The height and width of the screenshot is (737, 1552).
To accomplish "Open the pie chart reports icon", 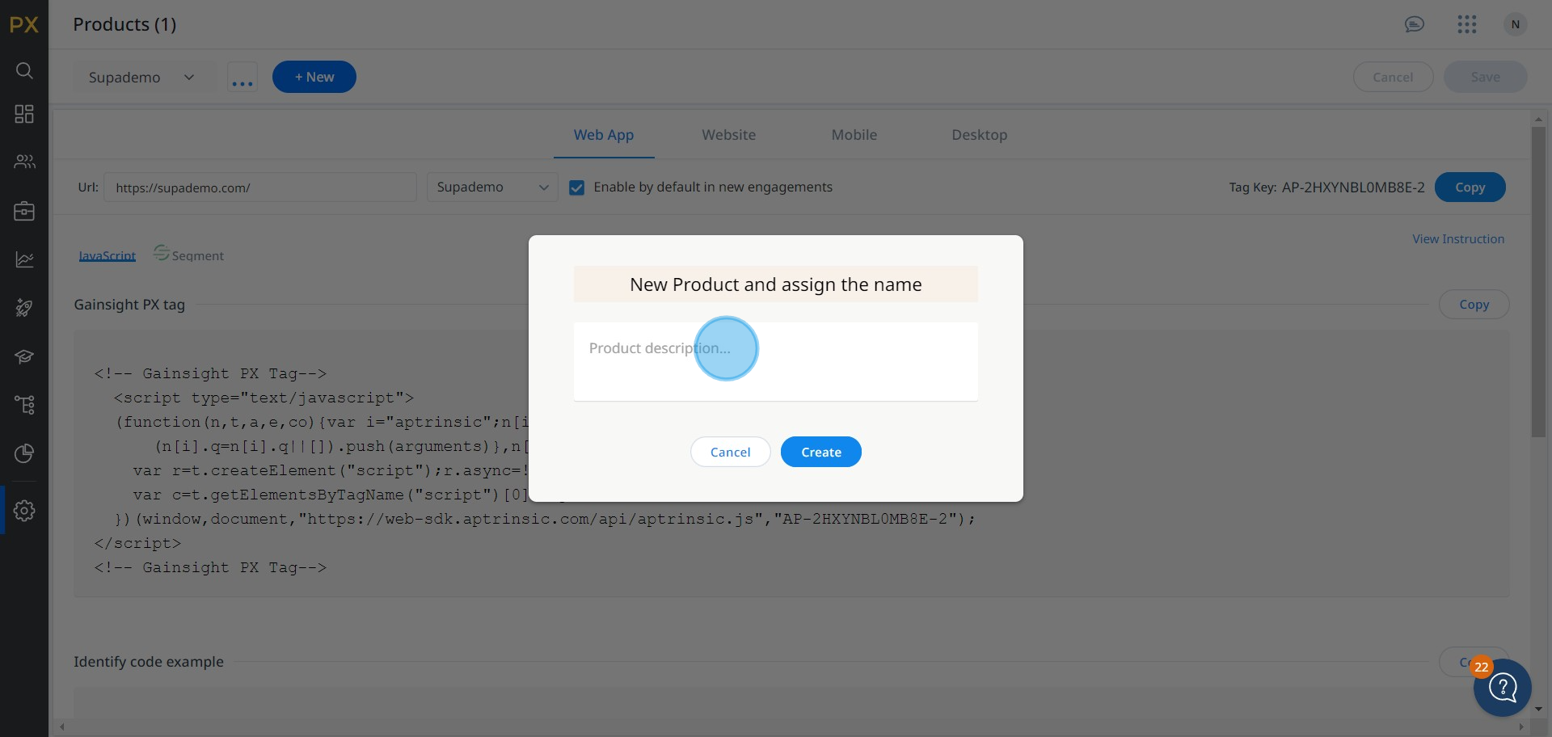I will coord(24,453).
